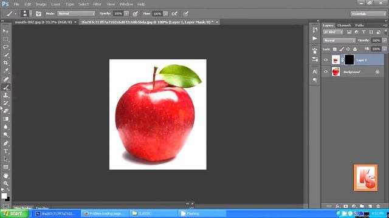This screenshot has height=218, width=389.
Task: Open the layer Fill arrow
Action: click(x=384, y=49)
